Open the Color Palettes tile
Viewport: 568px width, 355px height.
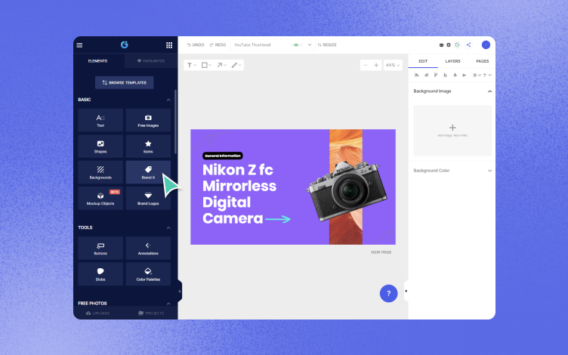pyautogui.click(x=148, y=274)
